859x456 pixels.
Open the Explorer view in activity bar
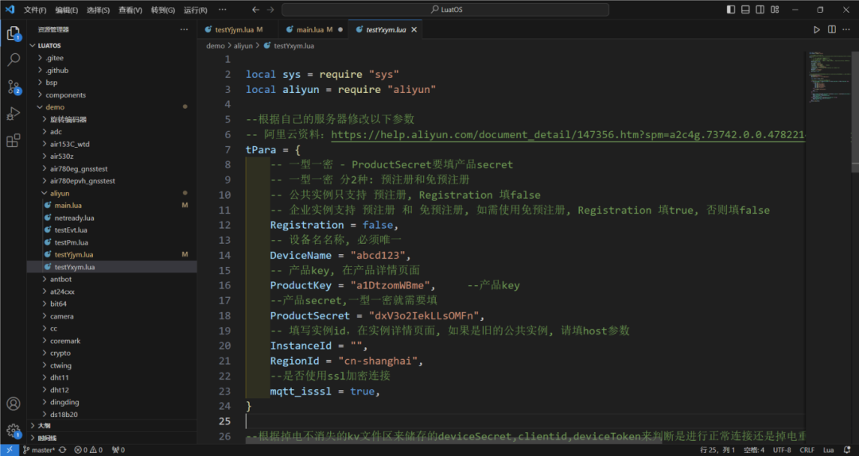14,33
